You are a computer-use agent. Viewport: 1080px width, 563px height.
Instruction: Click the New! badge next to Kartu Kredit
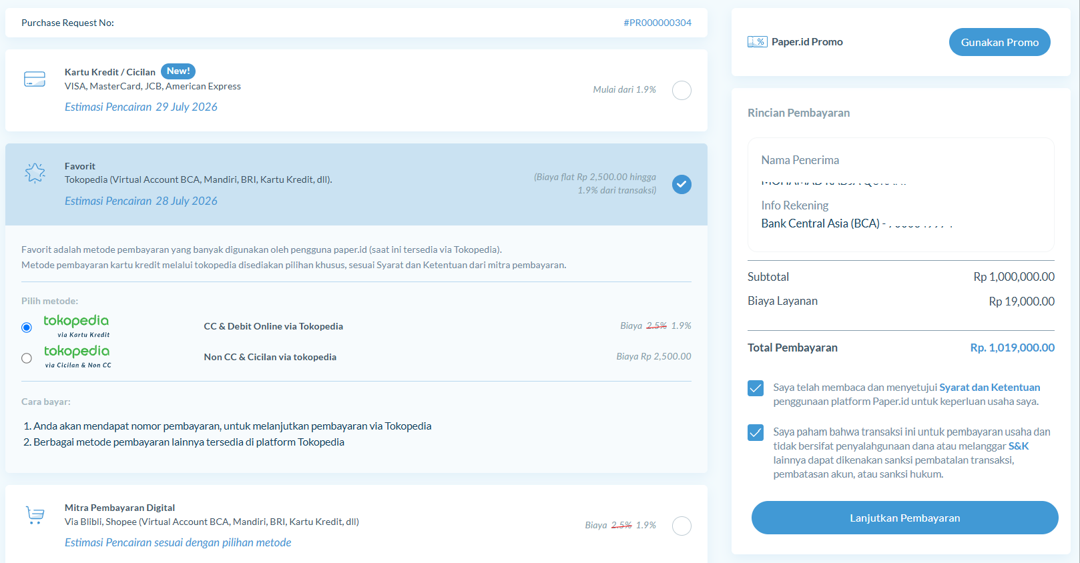point(178,71)
